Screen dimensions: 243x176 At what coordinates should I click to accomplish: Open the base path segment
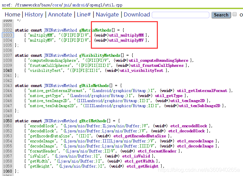pyautogui.click(x=46, y=5)
